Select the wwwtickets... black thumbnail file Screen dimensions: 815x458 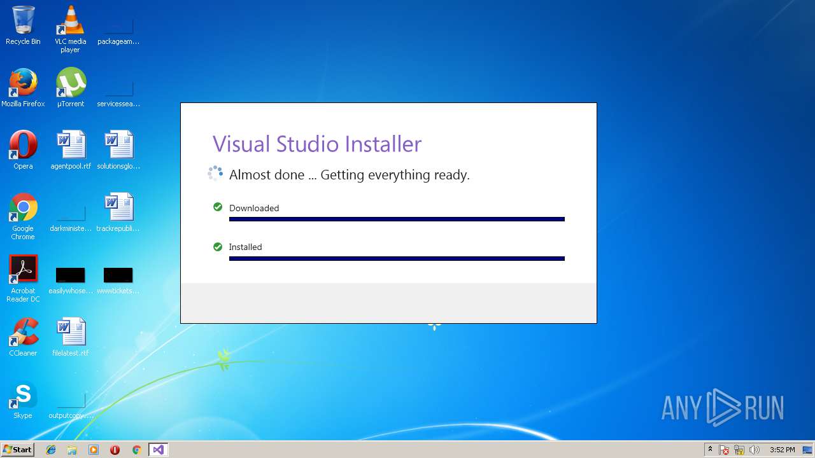(x=118, y=281)
